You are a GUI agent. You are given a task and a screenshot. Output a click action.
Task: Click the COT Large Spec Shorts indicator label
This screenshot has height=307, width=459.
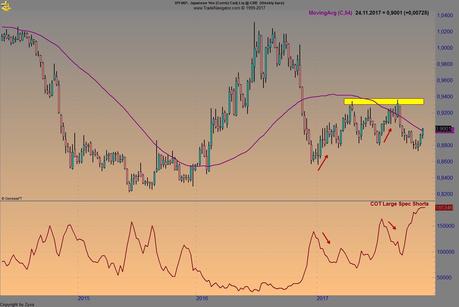400,204
